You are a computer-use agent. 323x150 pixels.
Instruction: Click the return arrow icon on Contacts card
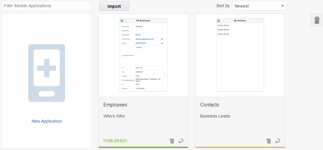tap(278, 141)
